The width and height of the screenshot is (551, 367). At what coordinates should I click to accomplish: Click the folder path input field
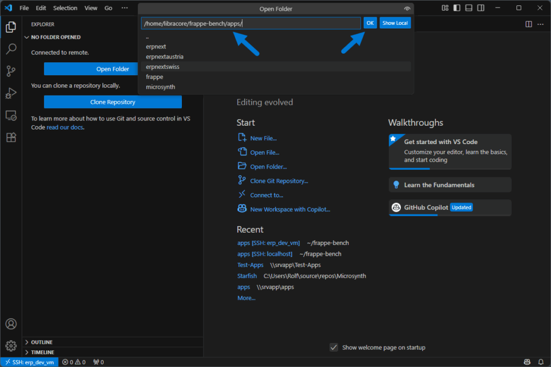[251, 24]
